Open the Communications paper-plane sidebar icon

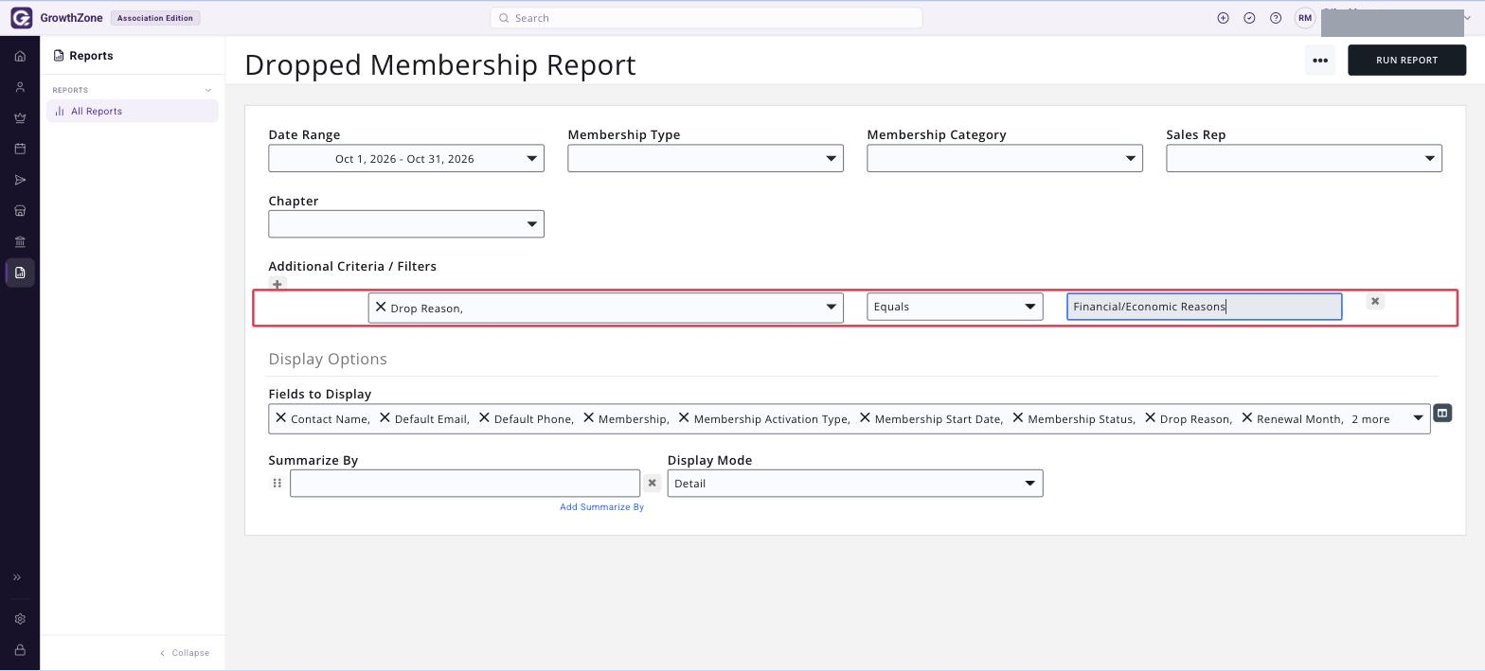pos(20,180)
